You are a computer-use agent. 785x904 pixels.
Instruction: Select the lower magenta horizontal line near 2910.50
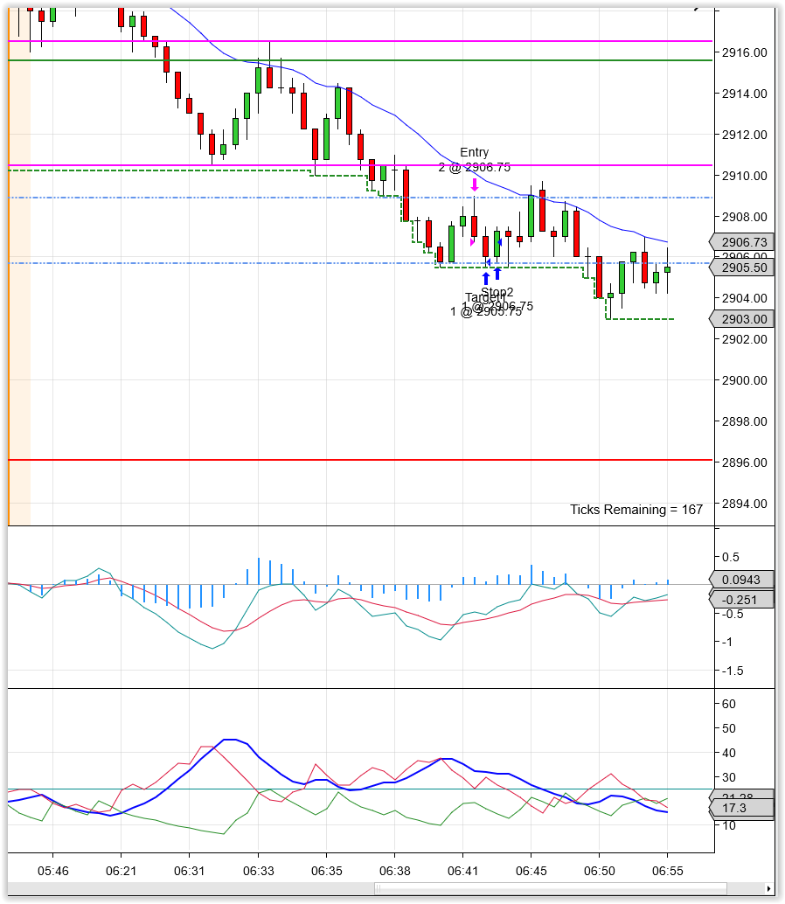tap(360, 165)
